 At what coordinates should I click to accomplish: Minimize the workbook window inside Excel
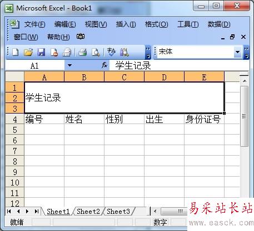click(x=223, y=38)
